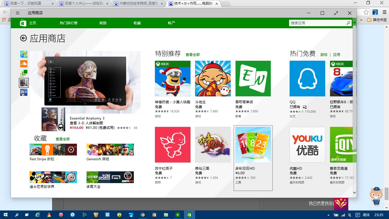Open the hamburger menu in the Store title bar
Screen dimensions: 389x219
pyautogui.click(x=18, y=13)
